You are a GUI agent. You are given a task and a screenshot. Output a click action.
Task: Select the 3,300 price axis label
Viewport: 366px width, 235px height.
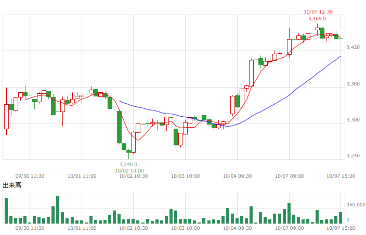coord(353,120)
